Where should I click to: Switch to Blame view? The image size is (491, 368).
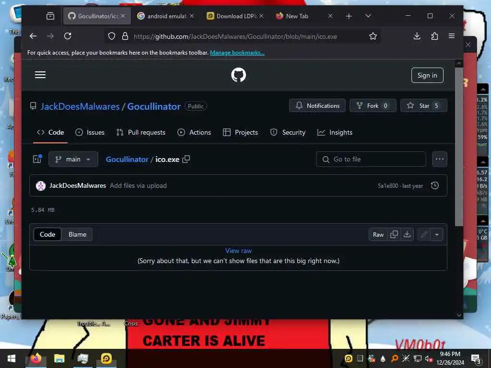(77, 234)
